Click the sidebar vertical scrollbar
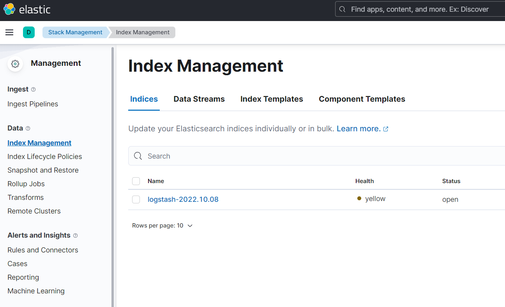The image size is (505, 307). (113, 177)
